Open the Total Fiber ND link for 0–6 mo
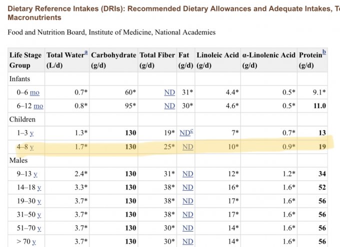The height and width of the screenshot is (247, 340). 169,92
